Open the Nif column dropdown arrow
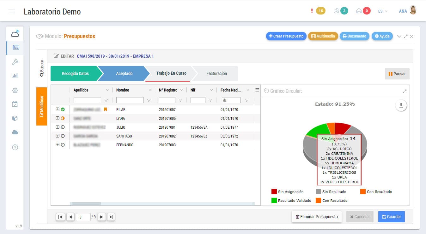The width and height of the screenshot is (426, 234). tap(211, 90)
